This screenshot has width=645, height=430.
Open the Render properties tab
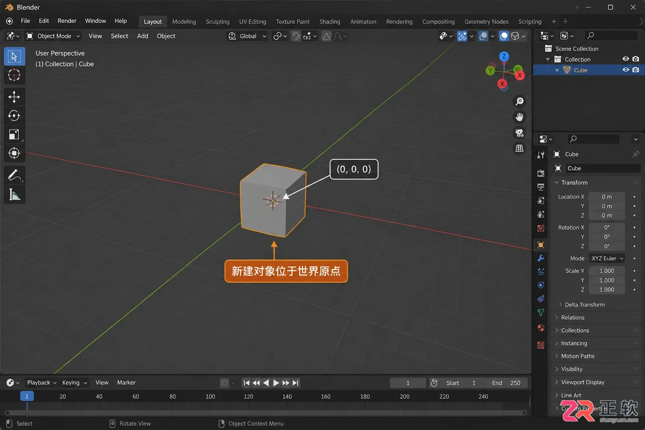(541, 173)
